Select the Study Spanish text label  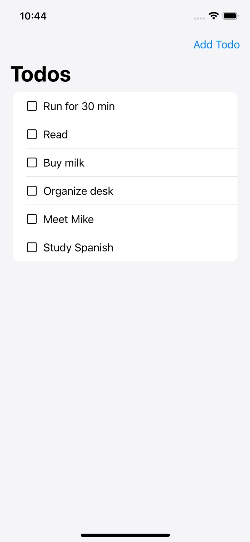[x=78, y=247]
